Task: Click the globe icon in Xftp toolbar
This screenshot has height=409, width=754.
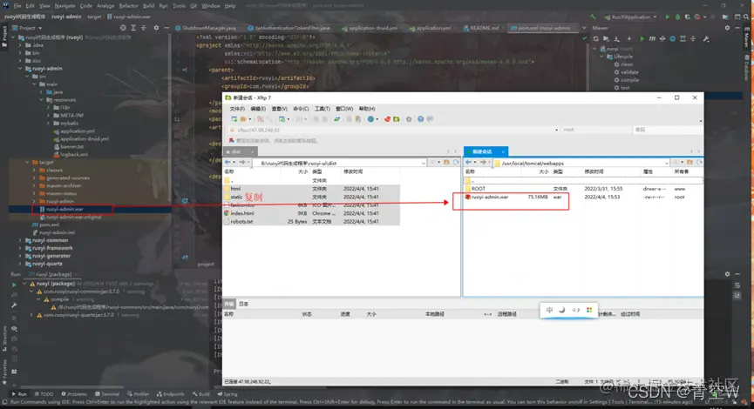Action: 370,119
